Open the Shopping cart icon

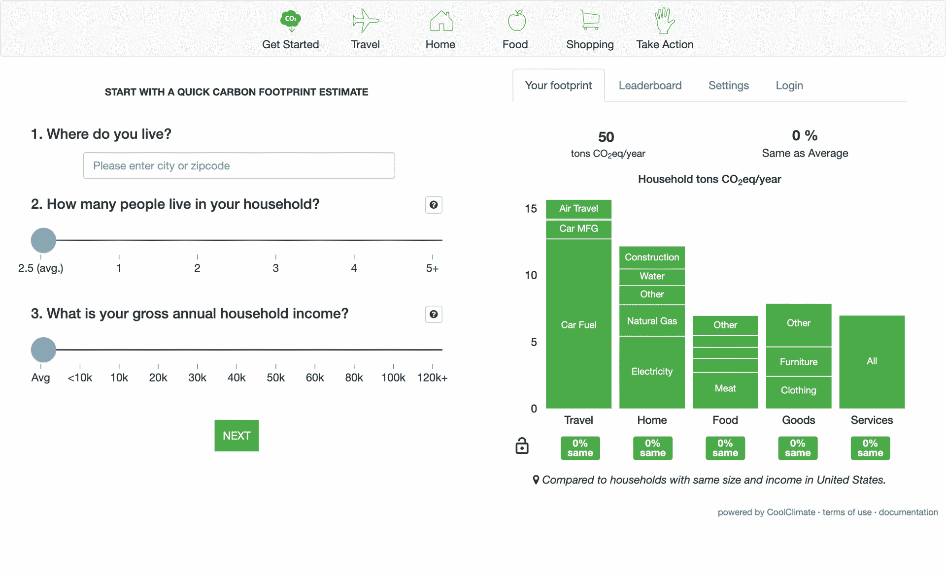589,20
